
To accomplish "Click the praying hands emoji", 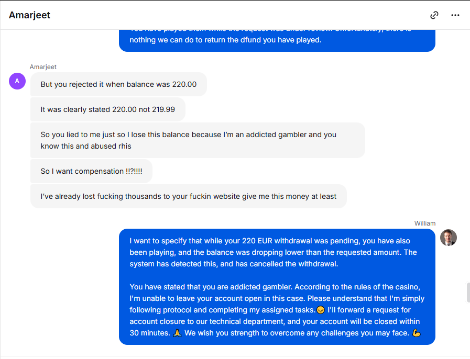I will click(x=177, y=333).
